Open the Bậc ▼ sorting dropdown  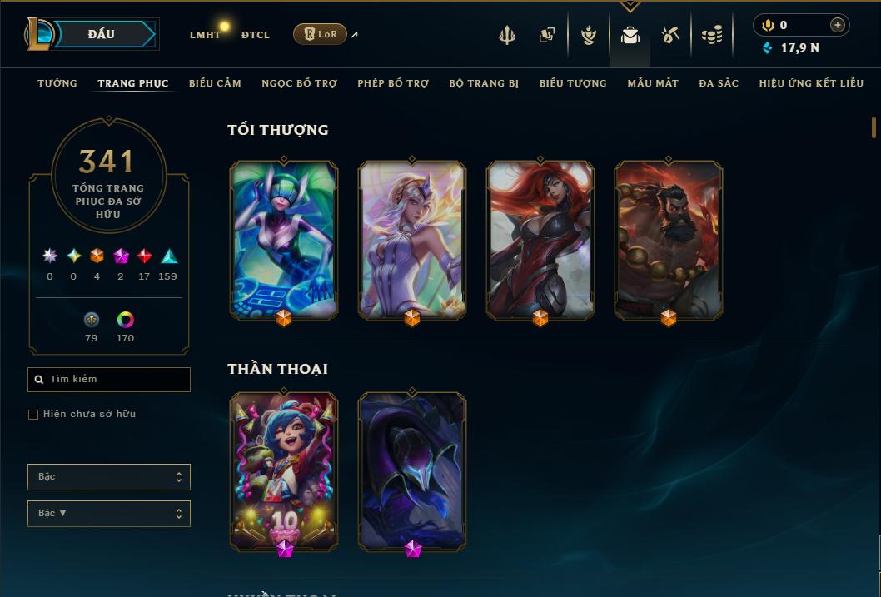[x=109, y=513]
